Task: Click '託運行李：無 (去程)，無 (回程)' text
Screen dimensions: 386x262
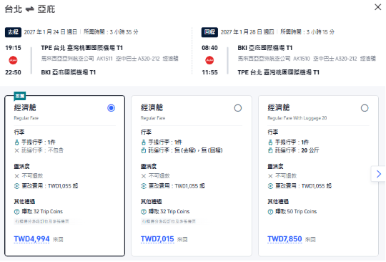Action: pyautogui.click(x=185, y=150)
